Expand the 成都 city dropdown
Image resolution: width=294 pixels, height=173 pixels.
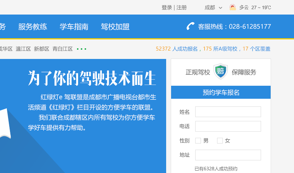pyautogui.click(x=213, y=8)
